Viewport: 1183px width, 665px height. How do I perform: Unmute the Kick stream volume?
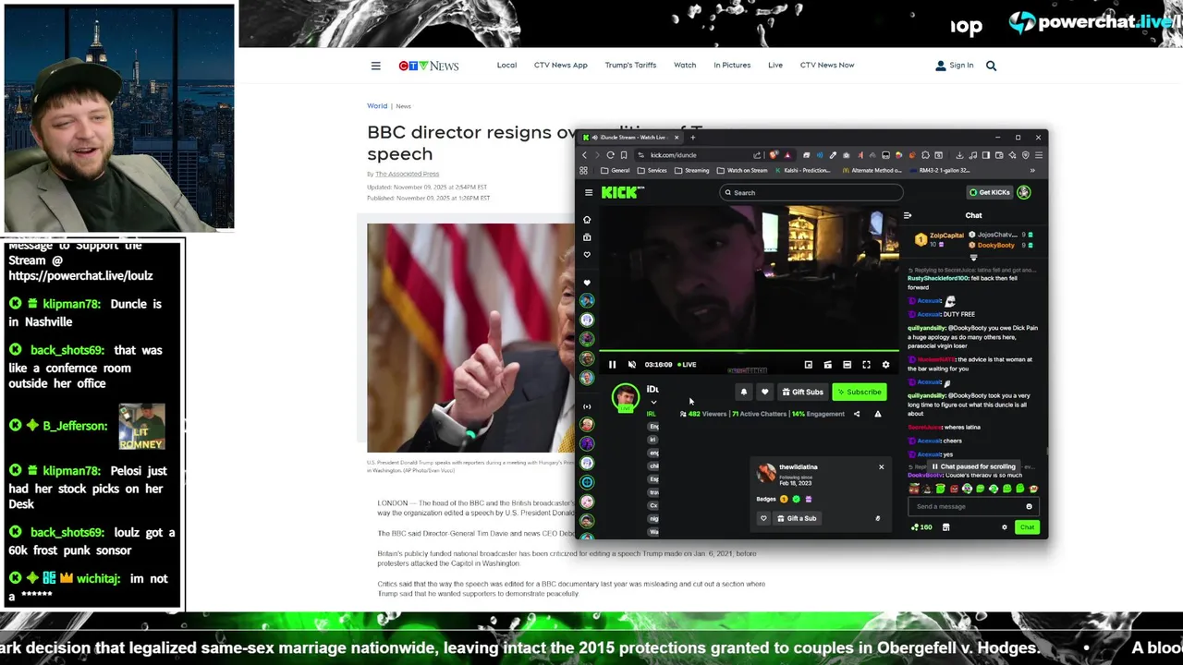632,365
